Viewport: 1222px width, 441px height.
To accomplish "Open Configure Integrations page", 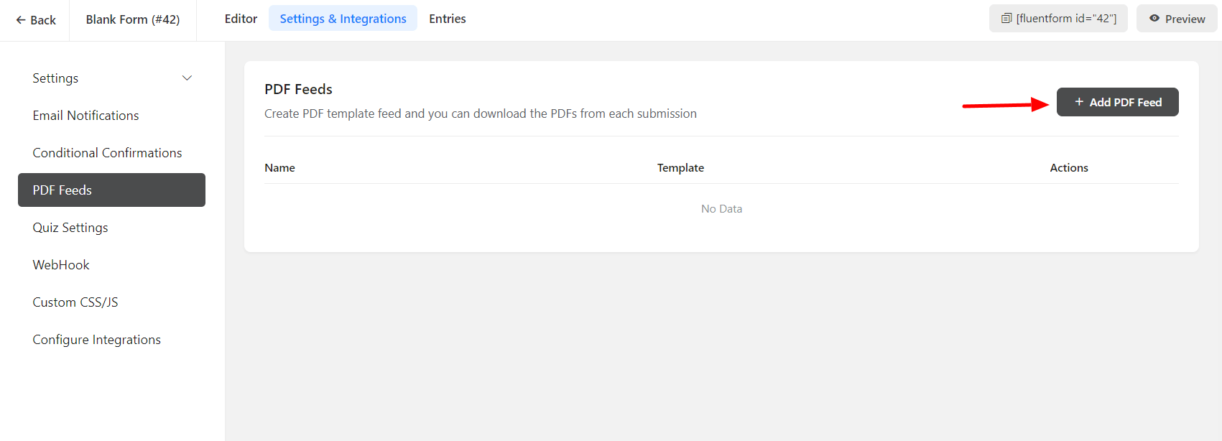I will (x=97, y=340).
